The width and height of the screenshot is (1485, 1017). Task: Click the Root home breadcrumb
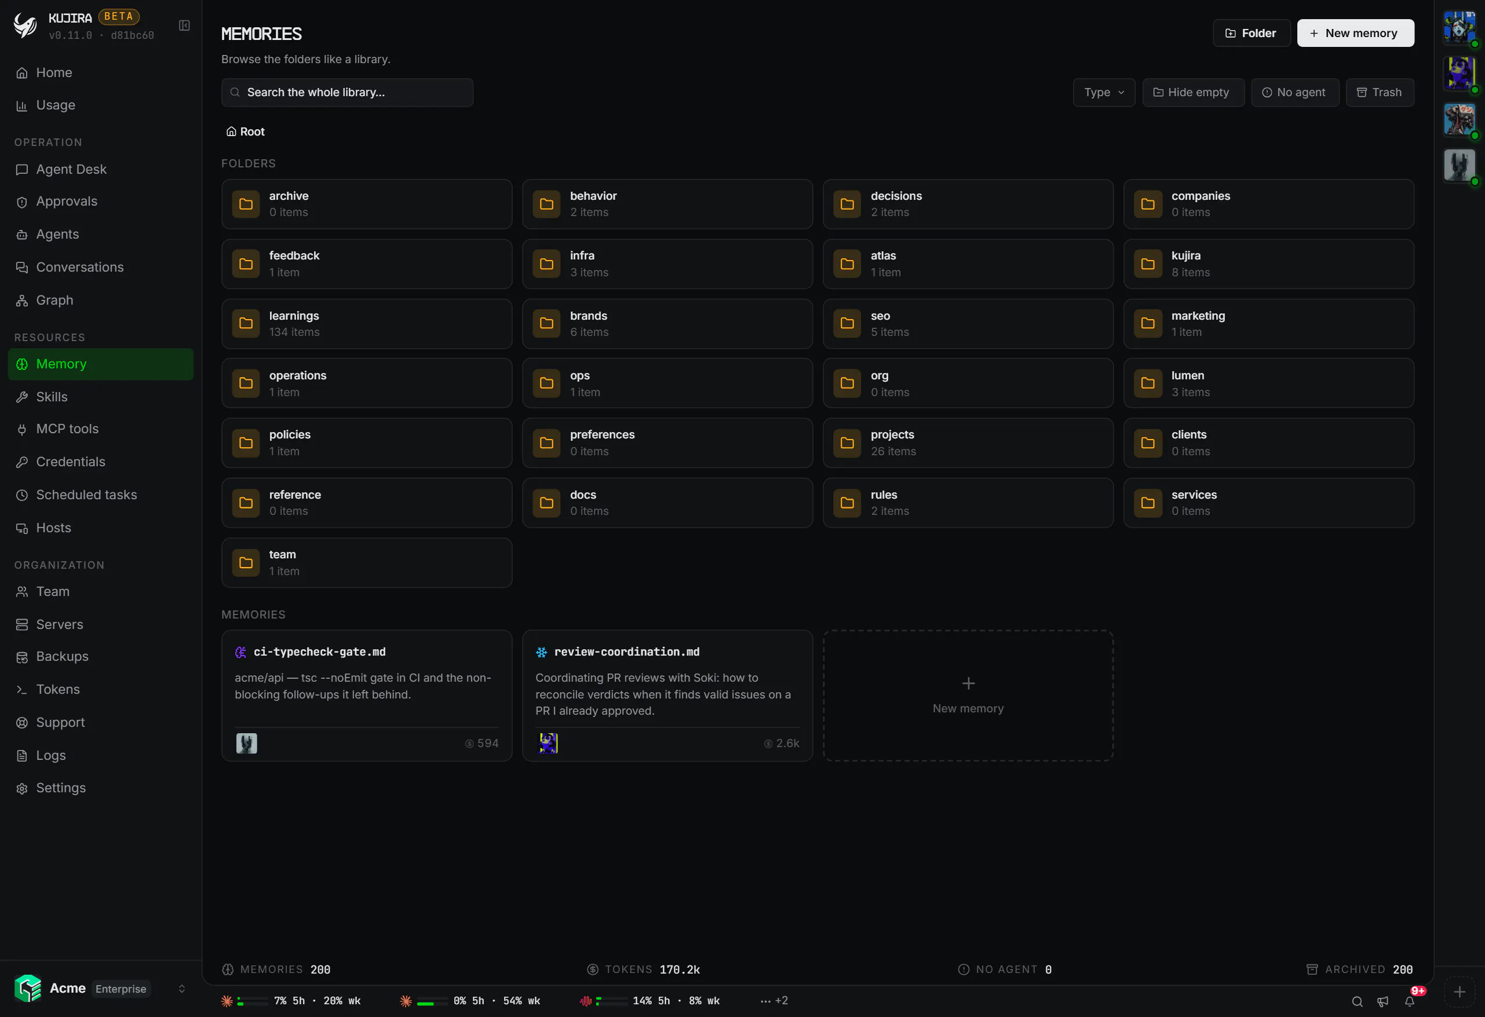click(x=245, y=131)
